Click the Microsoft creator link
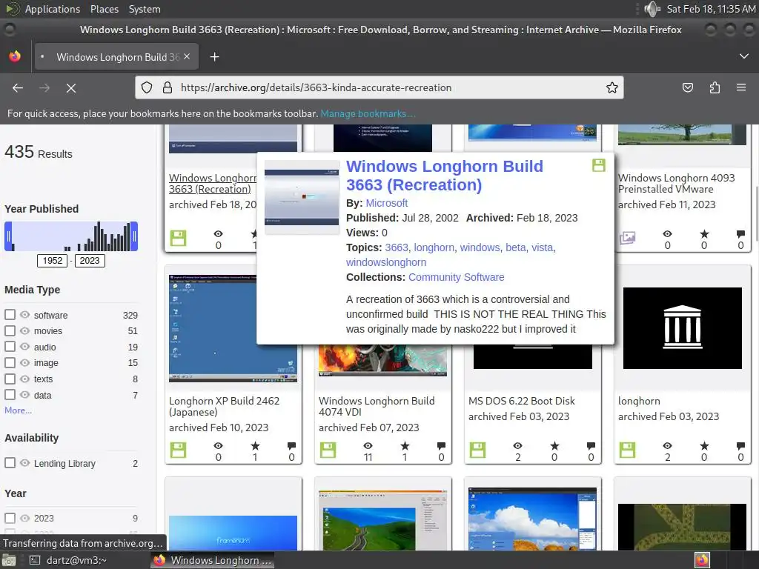Image resolution: width=759 pixels, height=569 pixels. [x=386, y=203]
